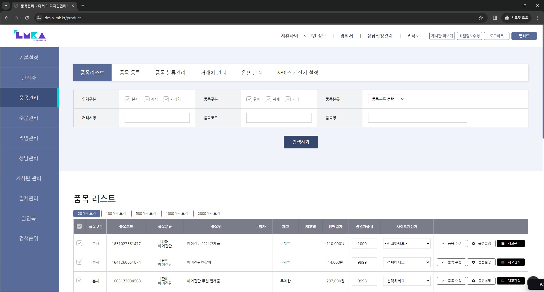Open the 사이즈 계산기 설정 tab

point(298,73)
